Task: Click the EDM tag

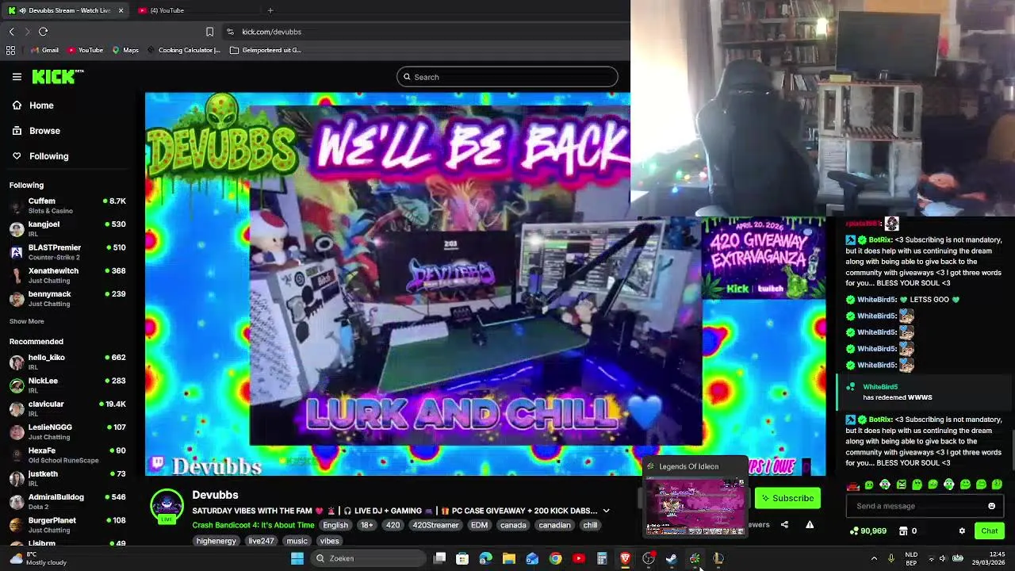Action: 479,525
